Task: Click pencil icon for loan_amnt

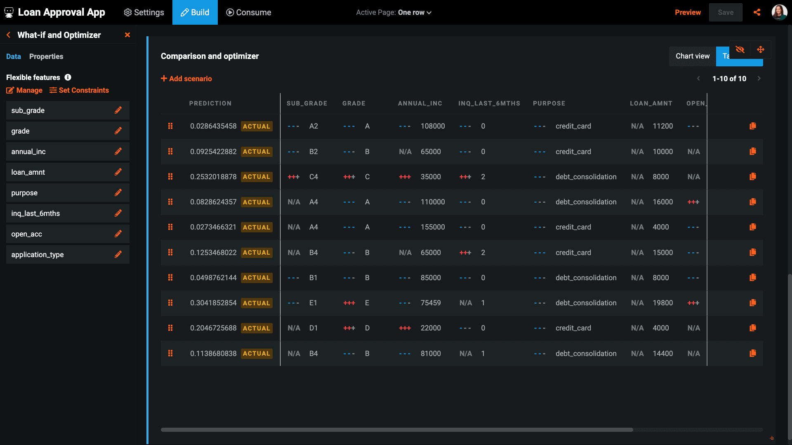Action: [118, 172]
